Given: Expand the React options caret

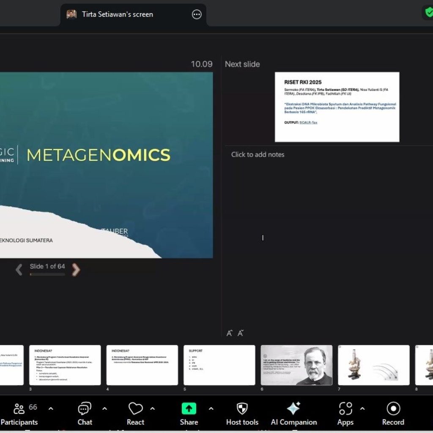Looking at the screenshot, I should 153,409.
